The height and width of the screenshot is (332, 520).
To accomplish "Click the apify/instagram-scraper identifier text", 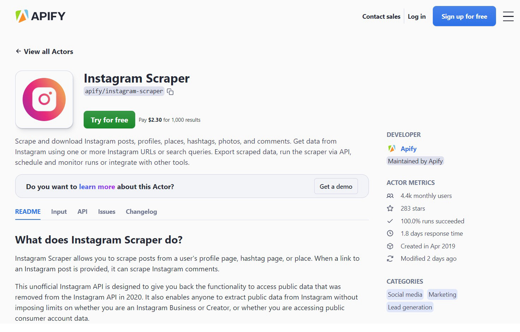I will (x=124, y=91).
